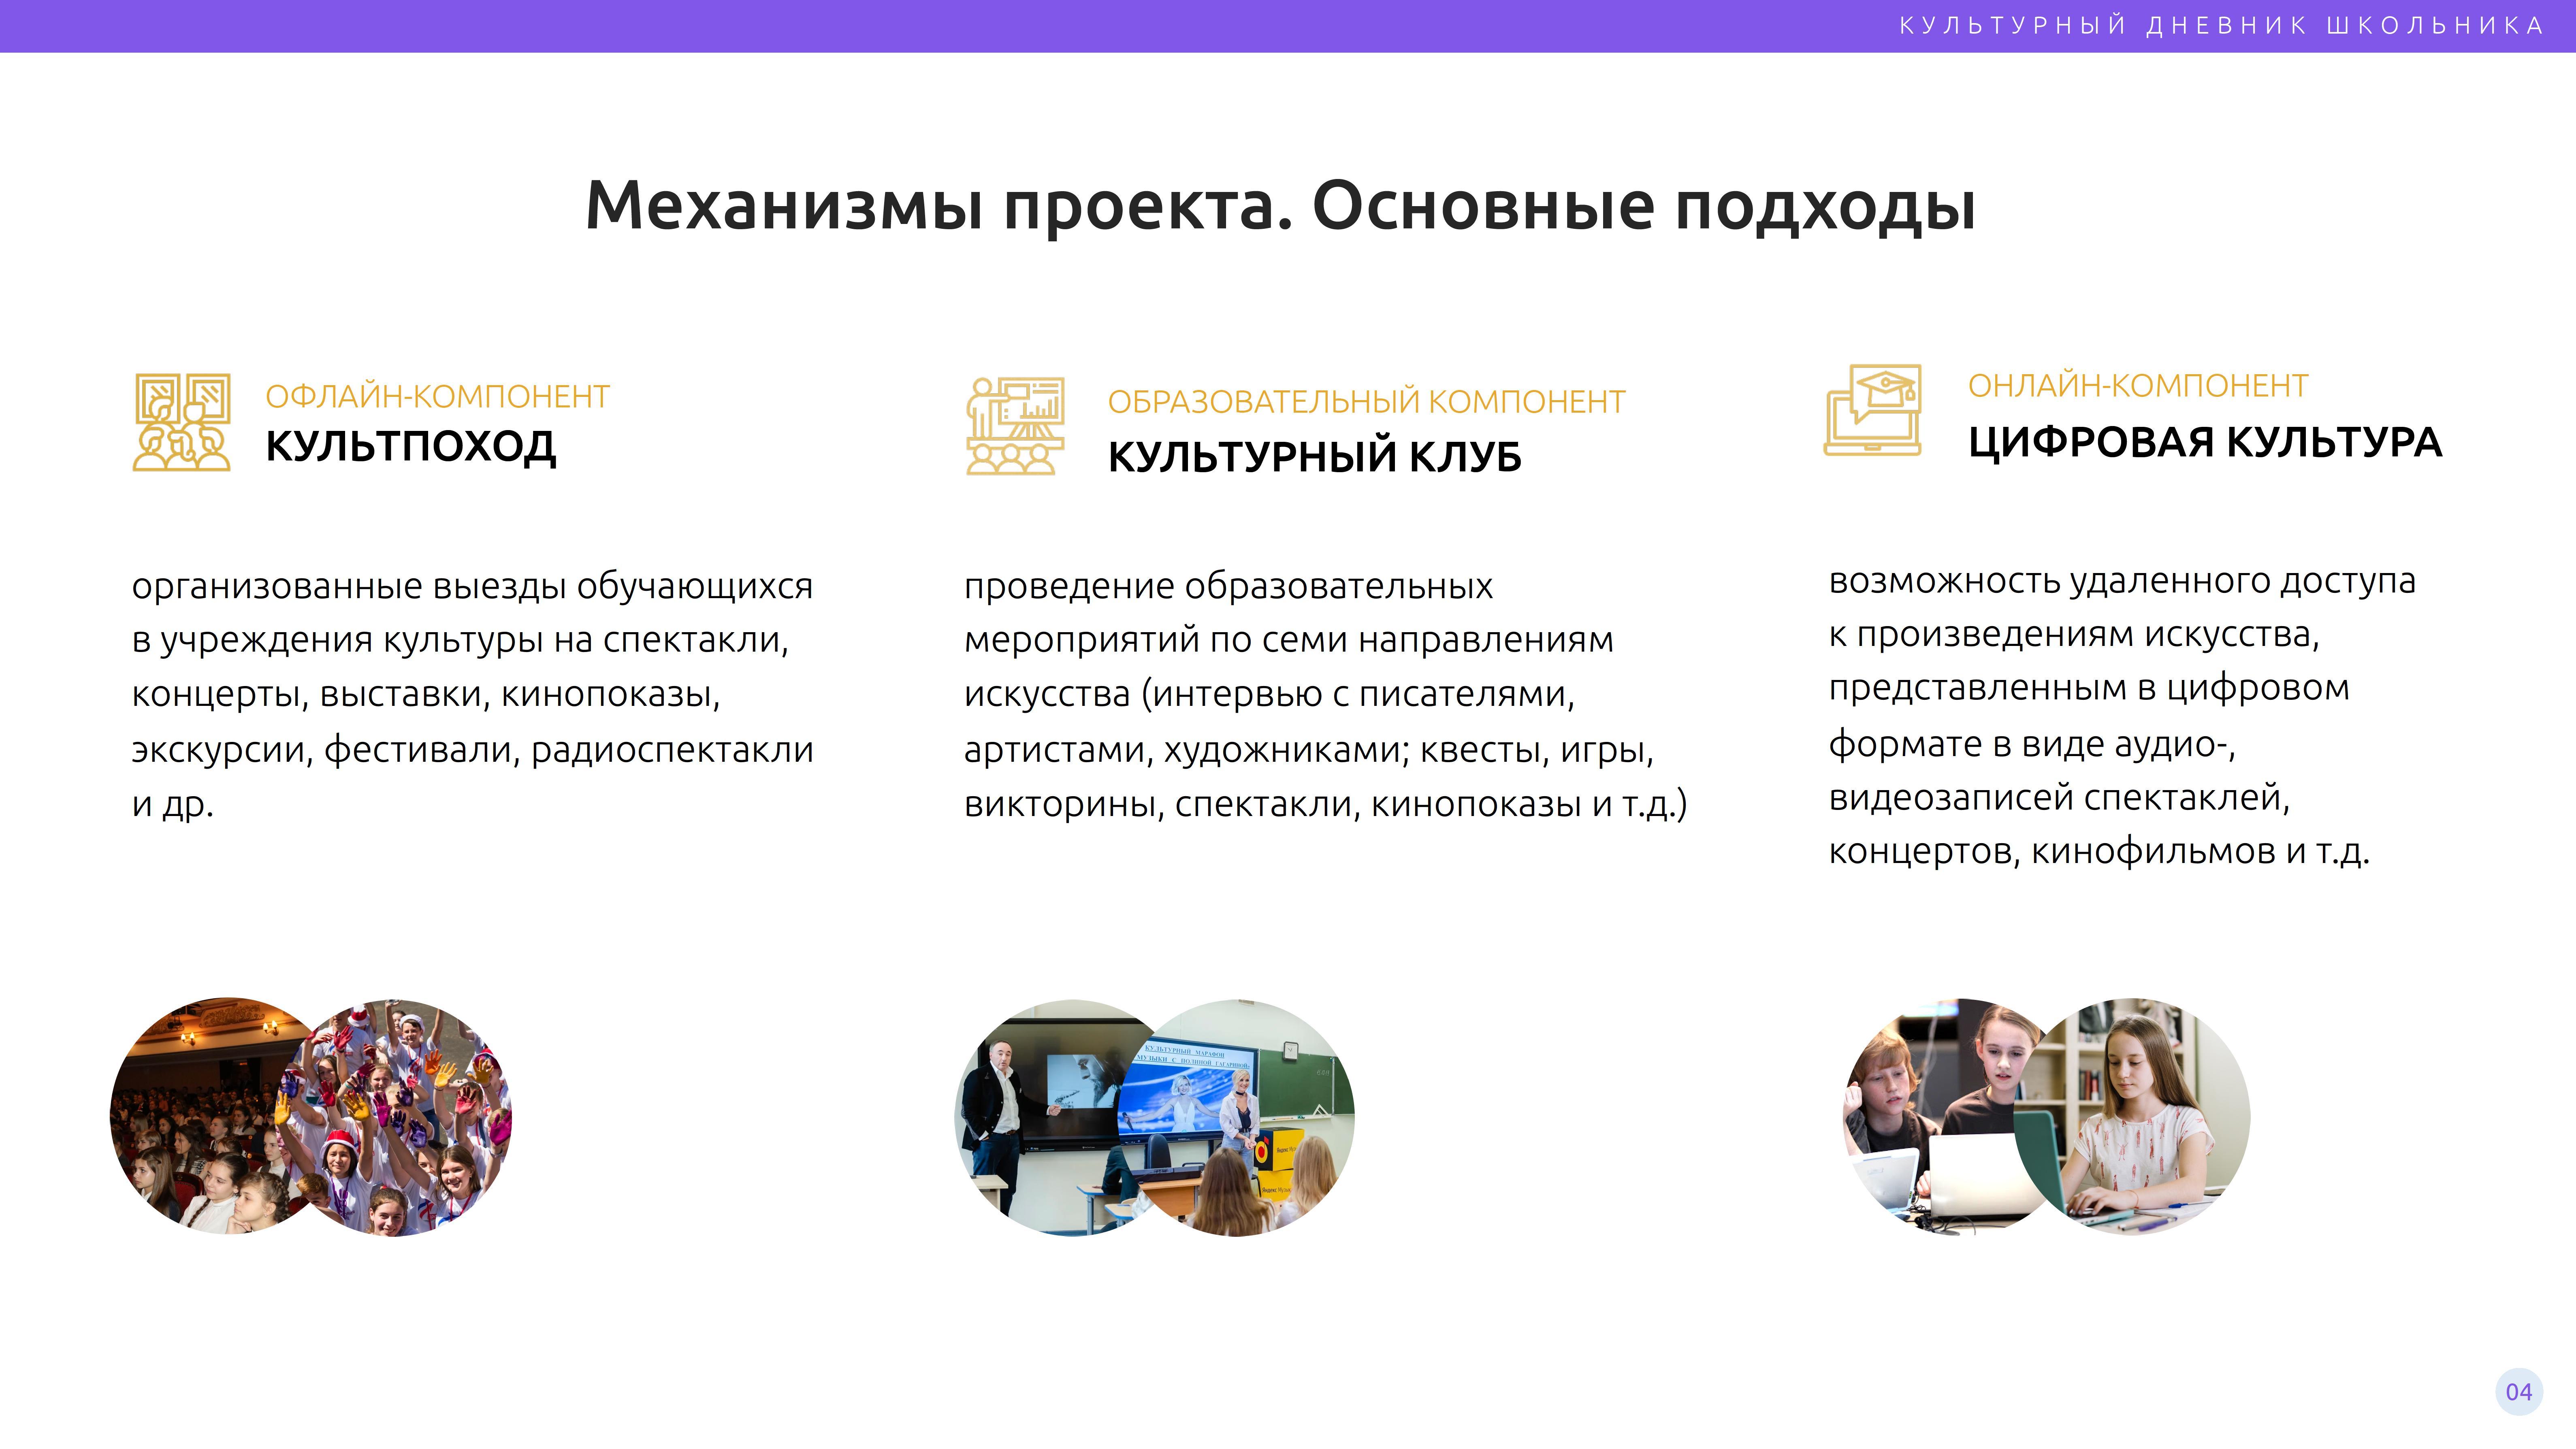
Task: Click the lecture presentation gold icon beside Культурный клуб
Action: click(x=1015, y=426)
